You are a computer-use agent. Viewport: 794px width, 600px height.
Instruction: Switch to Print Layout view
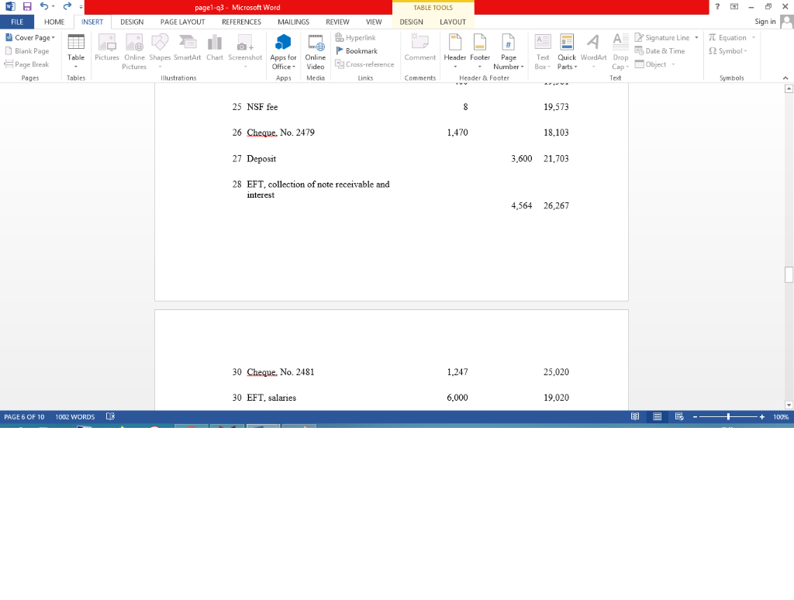pyautogui.click(x=658, y=417)
